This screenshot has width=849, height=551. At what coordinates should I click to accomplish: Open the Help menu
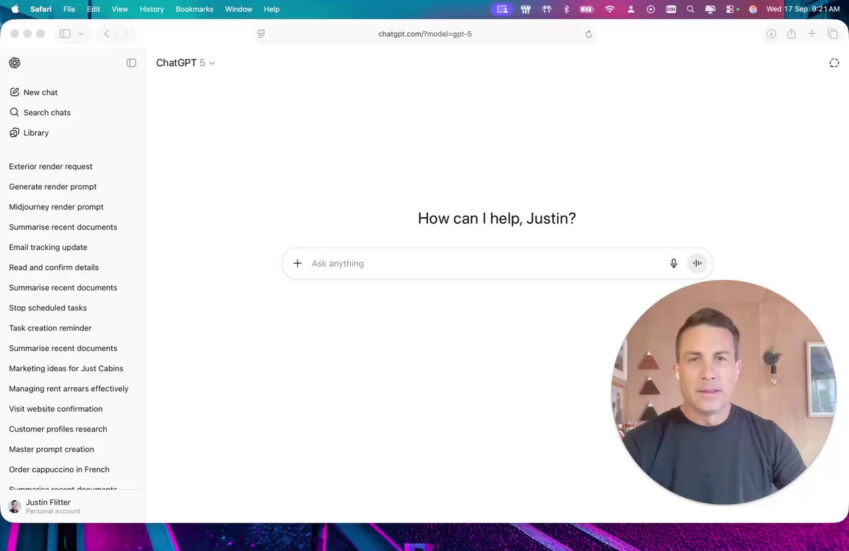point(272,9)
